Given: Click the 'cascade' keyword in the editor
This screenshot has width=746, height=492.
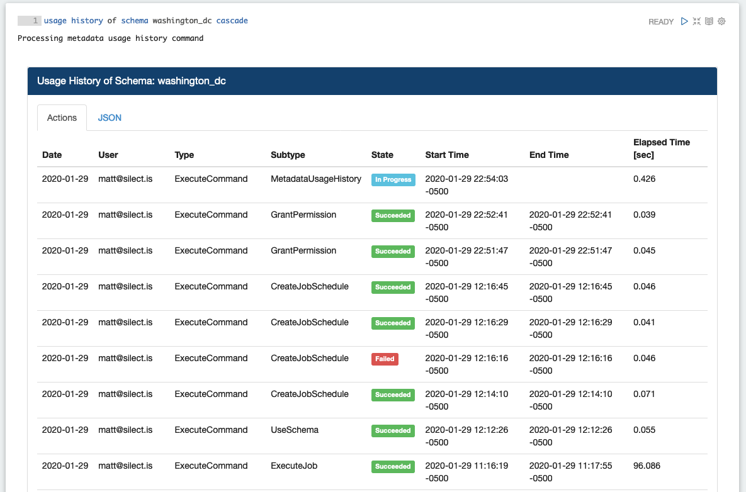Looking at the screenshot, I should coord(232,21).
